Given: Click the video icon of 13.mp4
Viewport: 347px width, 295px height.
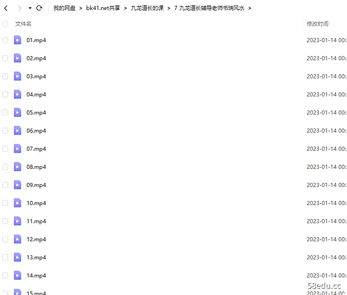Looking at the screenshot, I should [17, 257].
